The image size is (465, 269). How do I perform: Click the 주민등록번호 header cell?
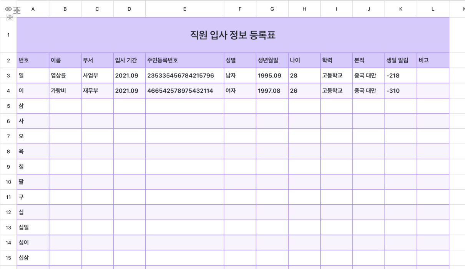click(x=185, y=60)
